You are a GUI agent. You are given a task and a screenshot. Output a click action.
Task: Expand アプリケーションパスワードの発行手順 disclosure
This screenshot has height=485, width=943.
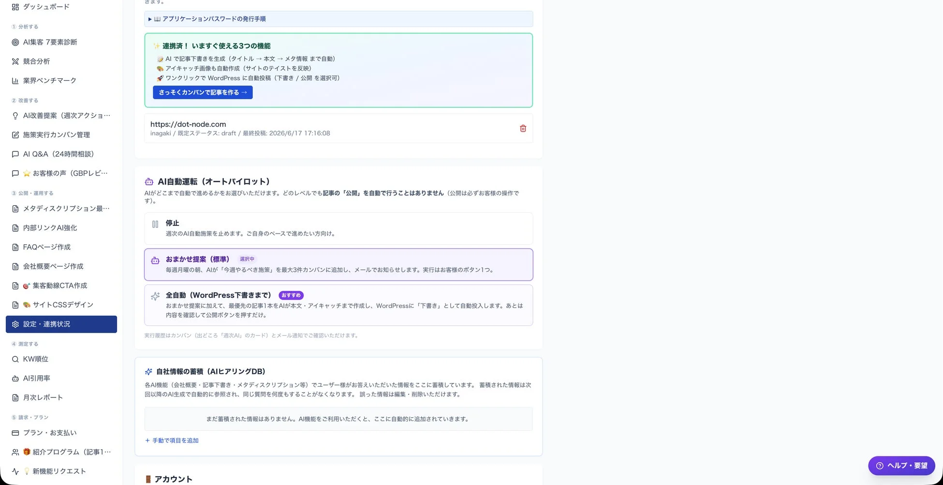click(339, 19)
